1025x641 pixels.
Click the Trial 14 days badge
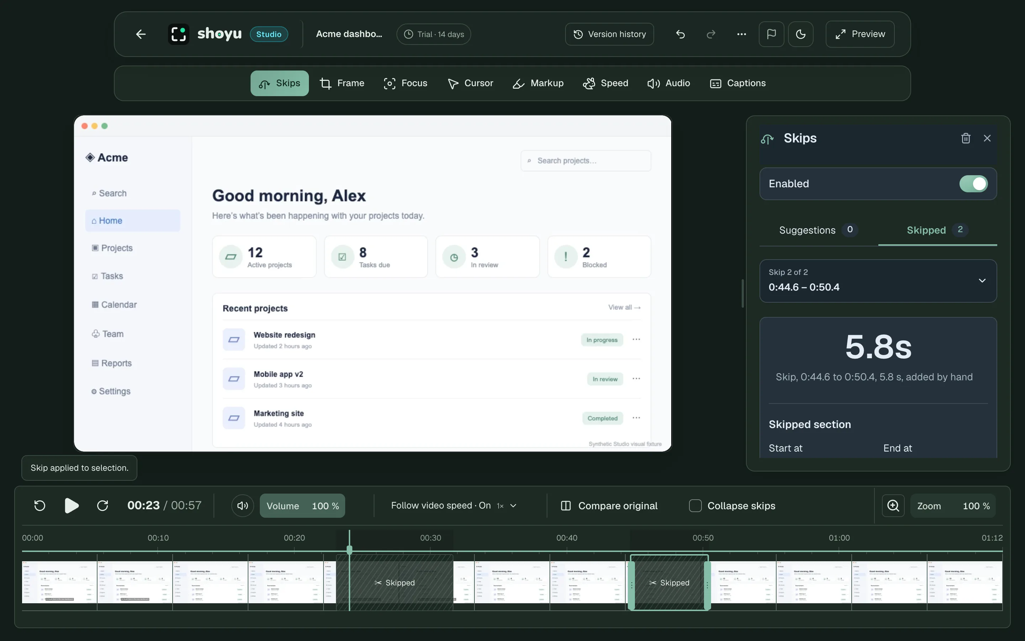point(434,34)
